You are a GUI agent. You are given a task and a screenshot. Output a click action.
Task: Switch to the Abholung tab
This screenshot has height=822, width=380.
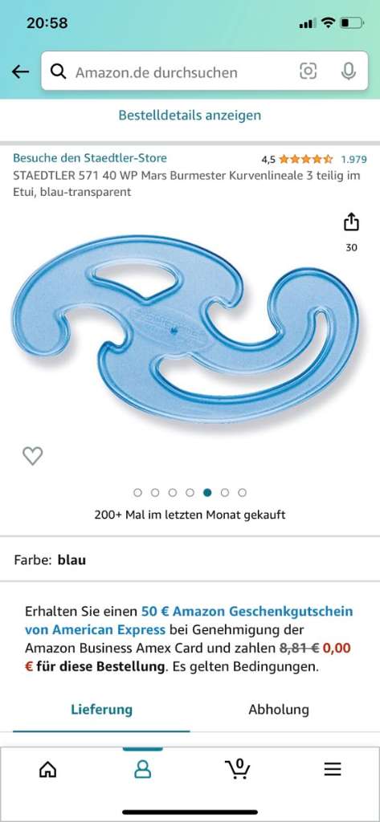coord(279,710)
